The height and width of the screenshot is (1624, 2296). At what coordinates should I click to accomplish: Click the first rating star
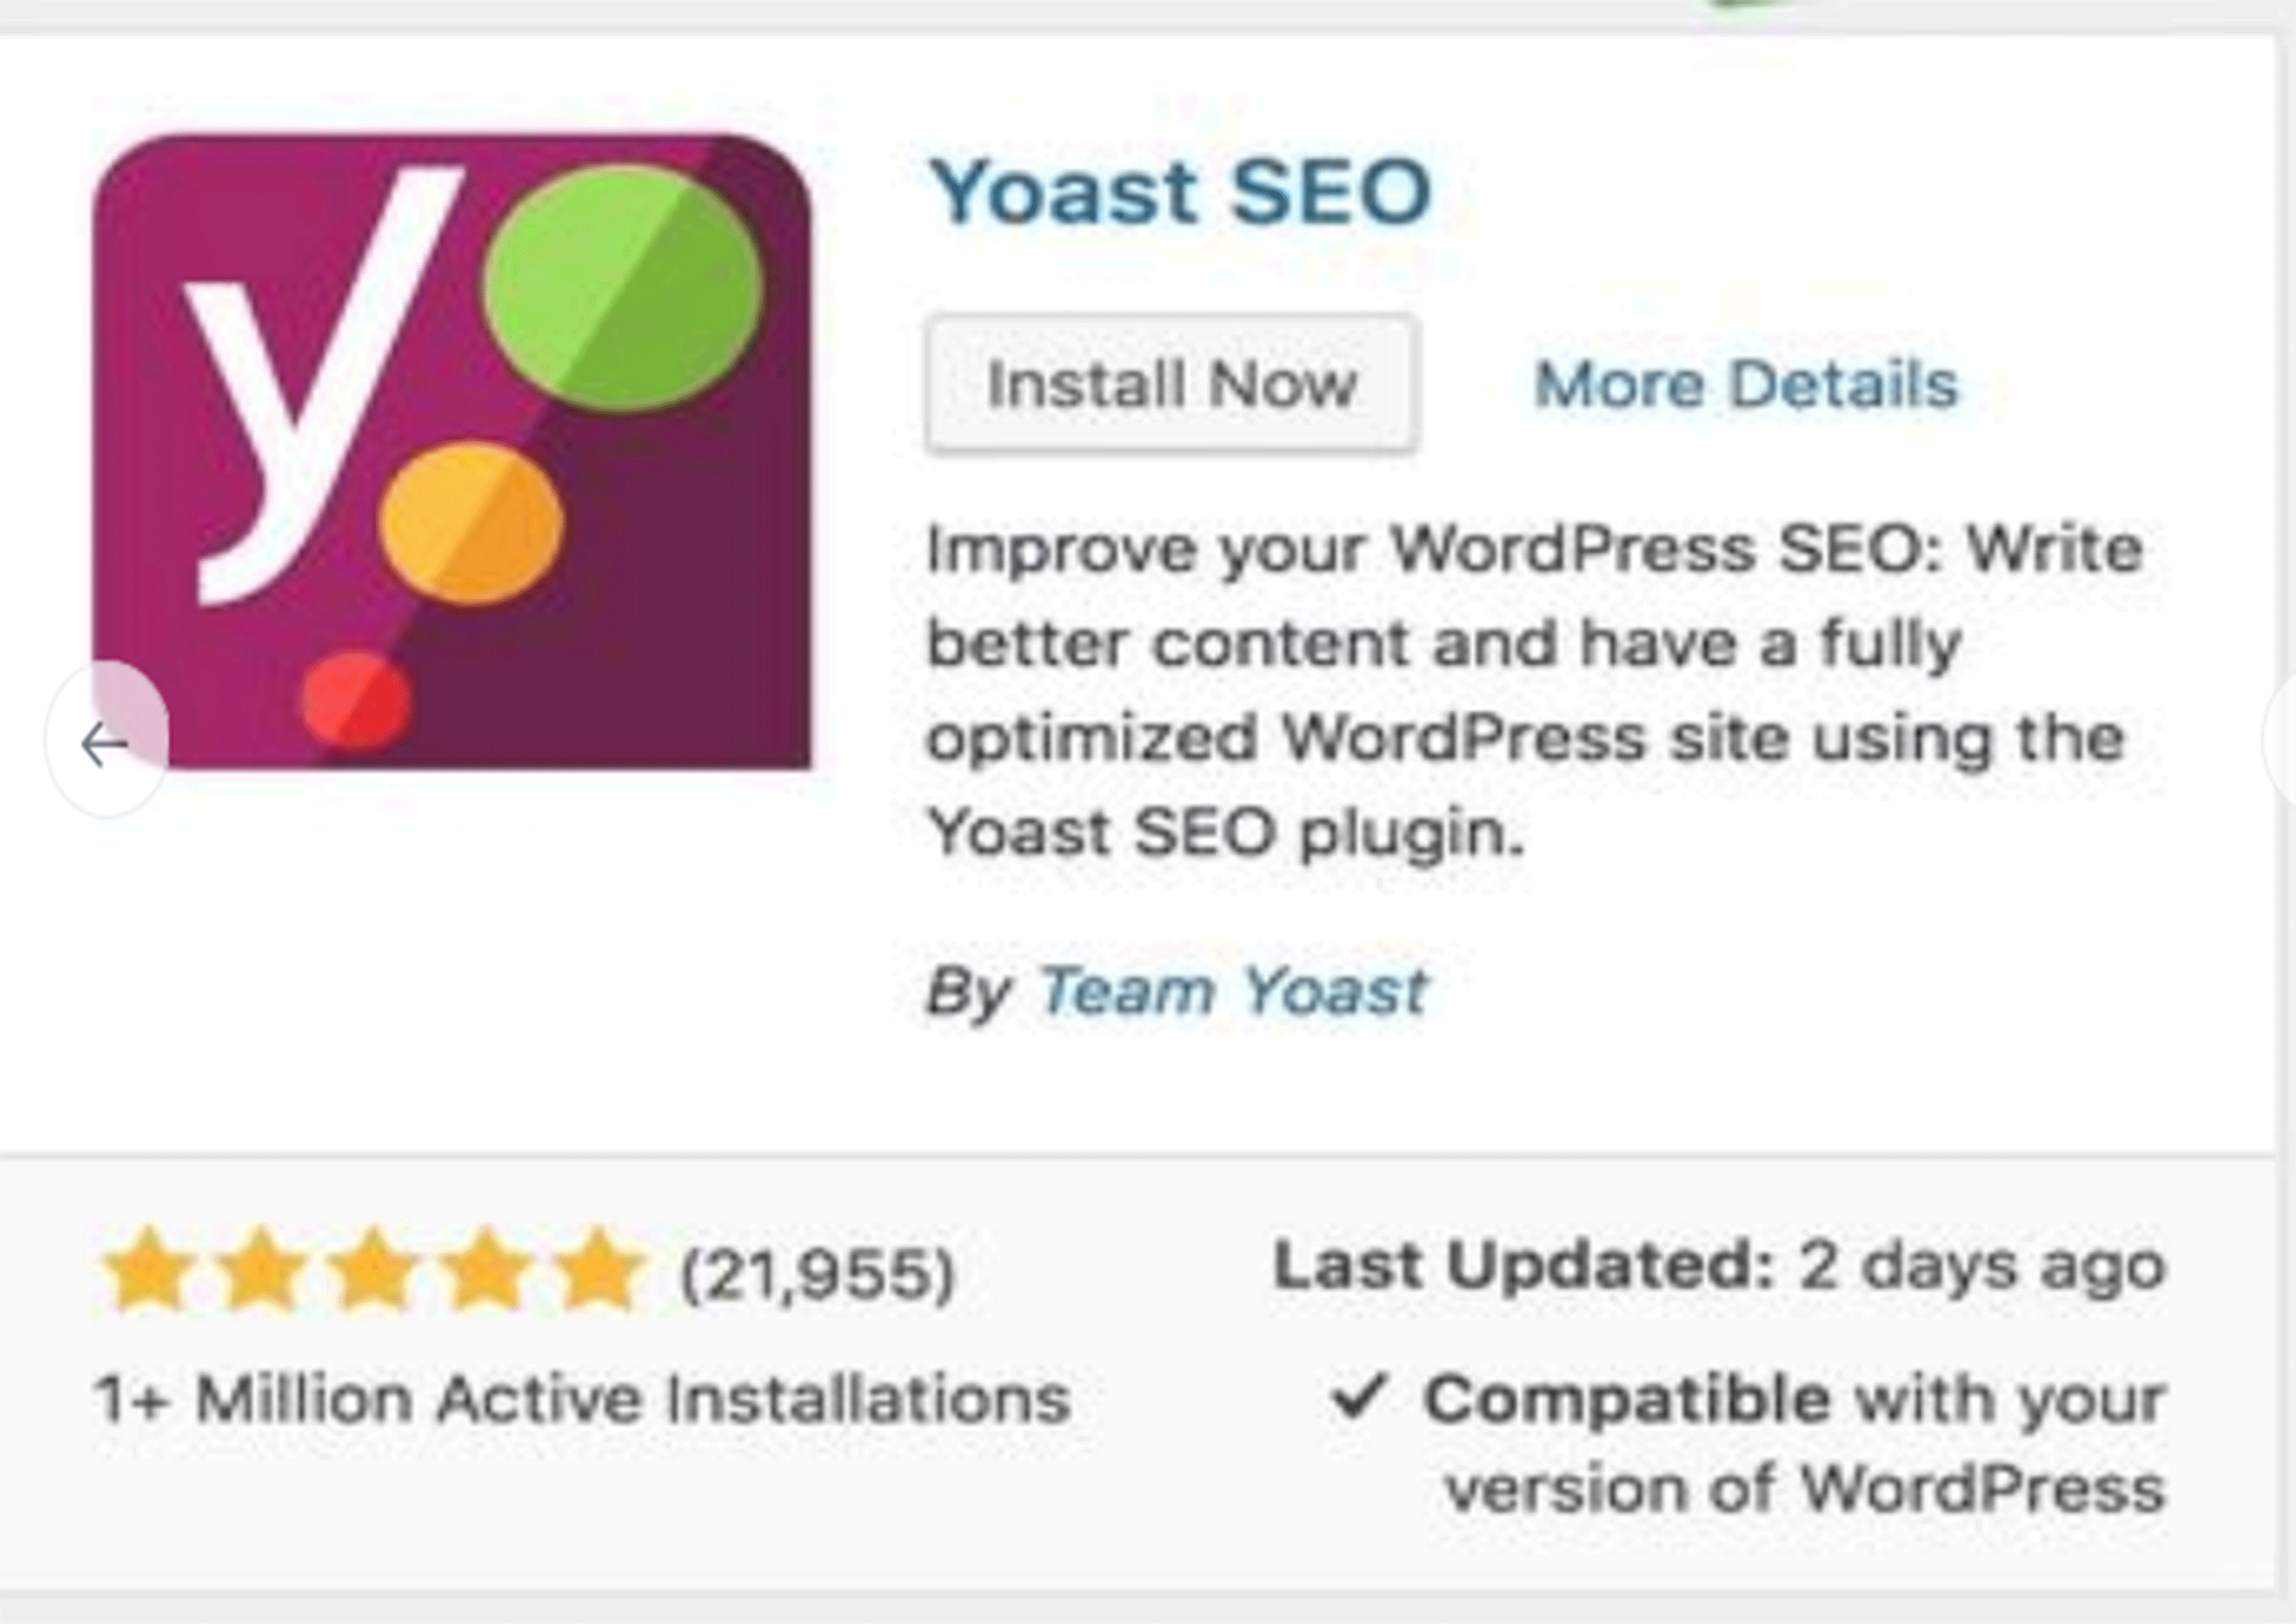coord(148,1268)
